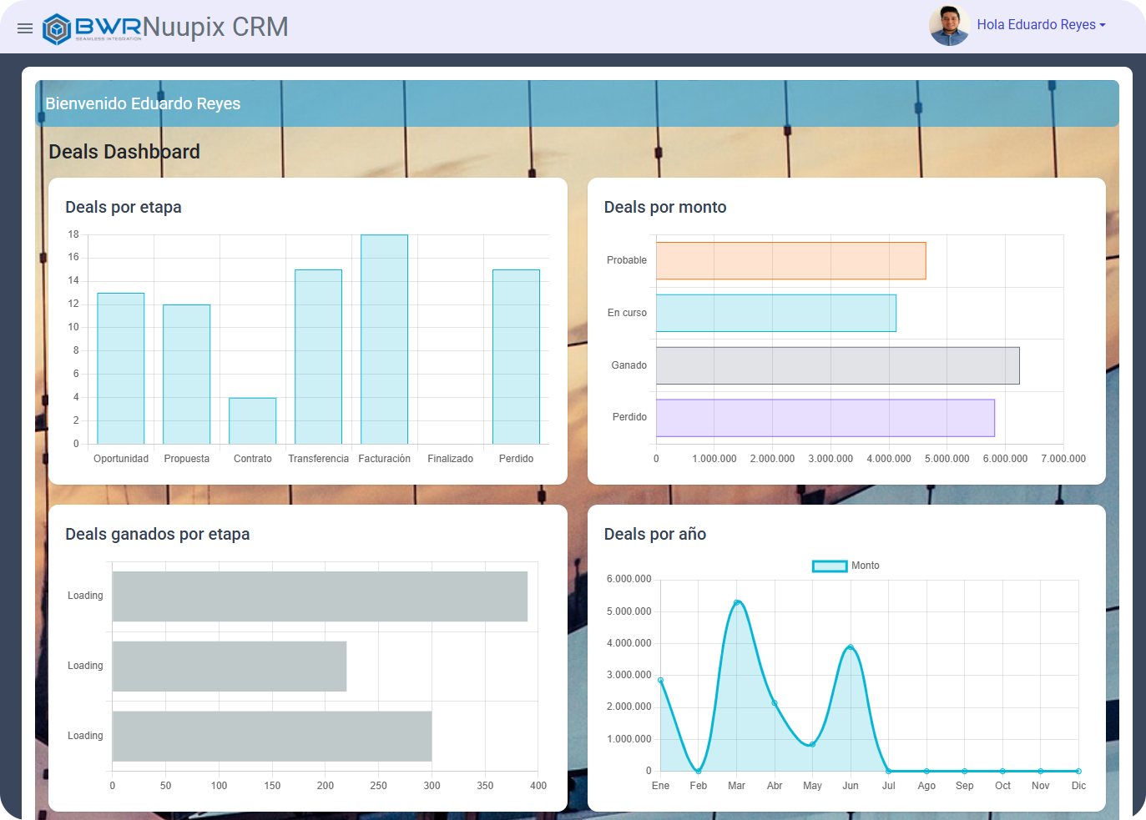Click the Deals por monto heading

tap(665, 207)
